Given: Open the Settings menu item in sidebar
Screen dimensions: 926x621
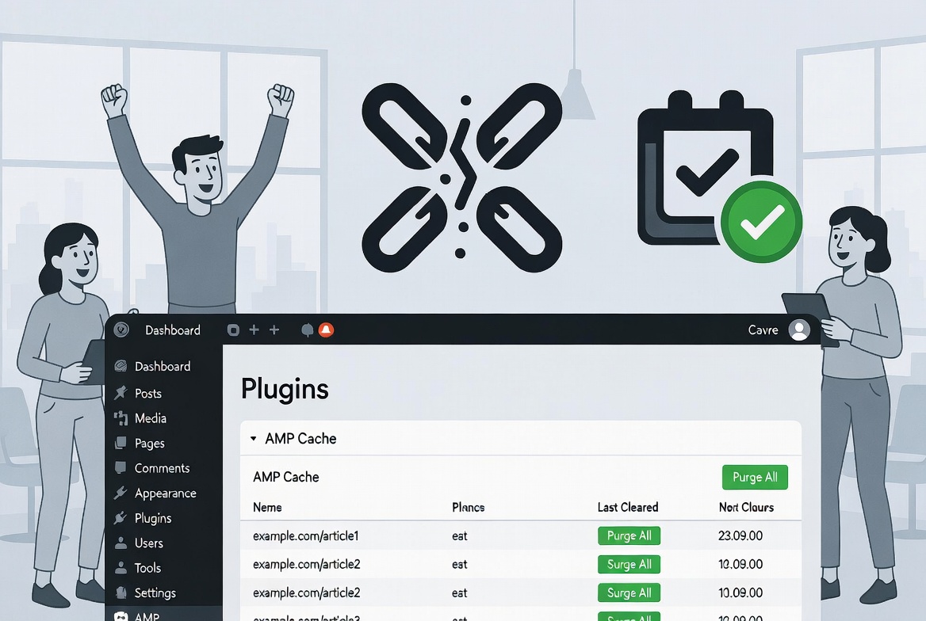Looking at the screenshot, I should point(155,592).
